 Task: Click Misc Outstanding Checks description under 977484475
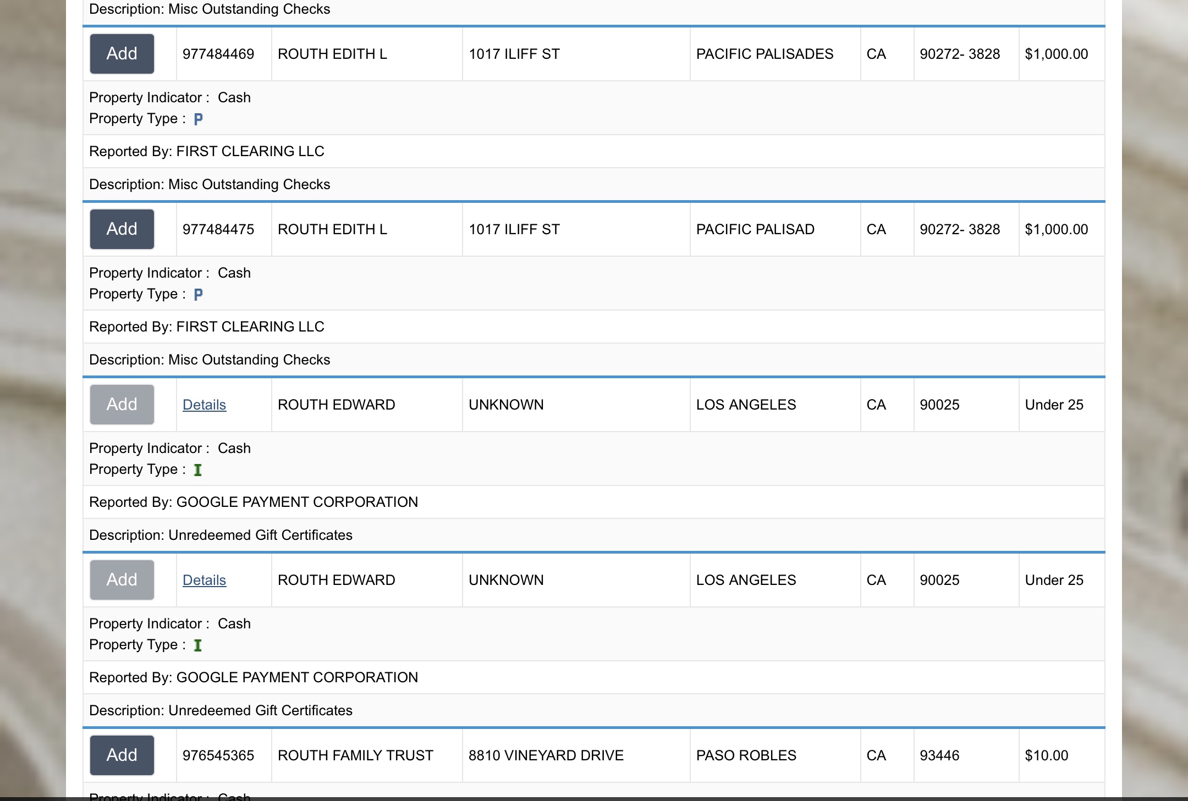click(x=210, y=360)
